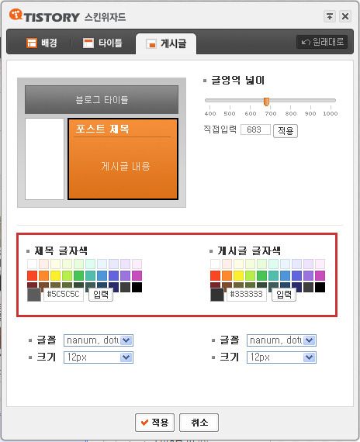Close the skin wizard window

[345, 16]
